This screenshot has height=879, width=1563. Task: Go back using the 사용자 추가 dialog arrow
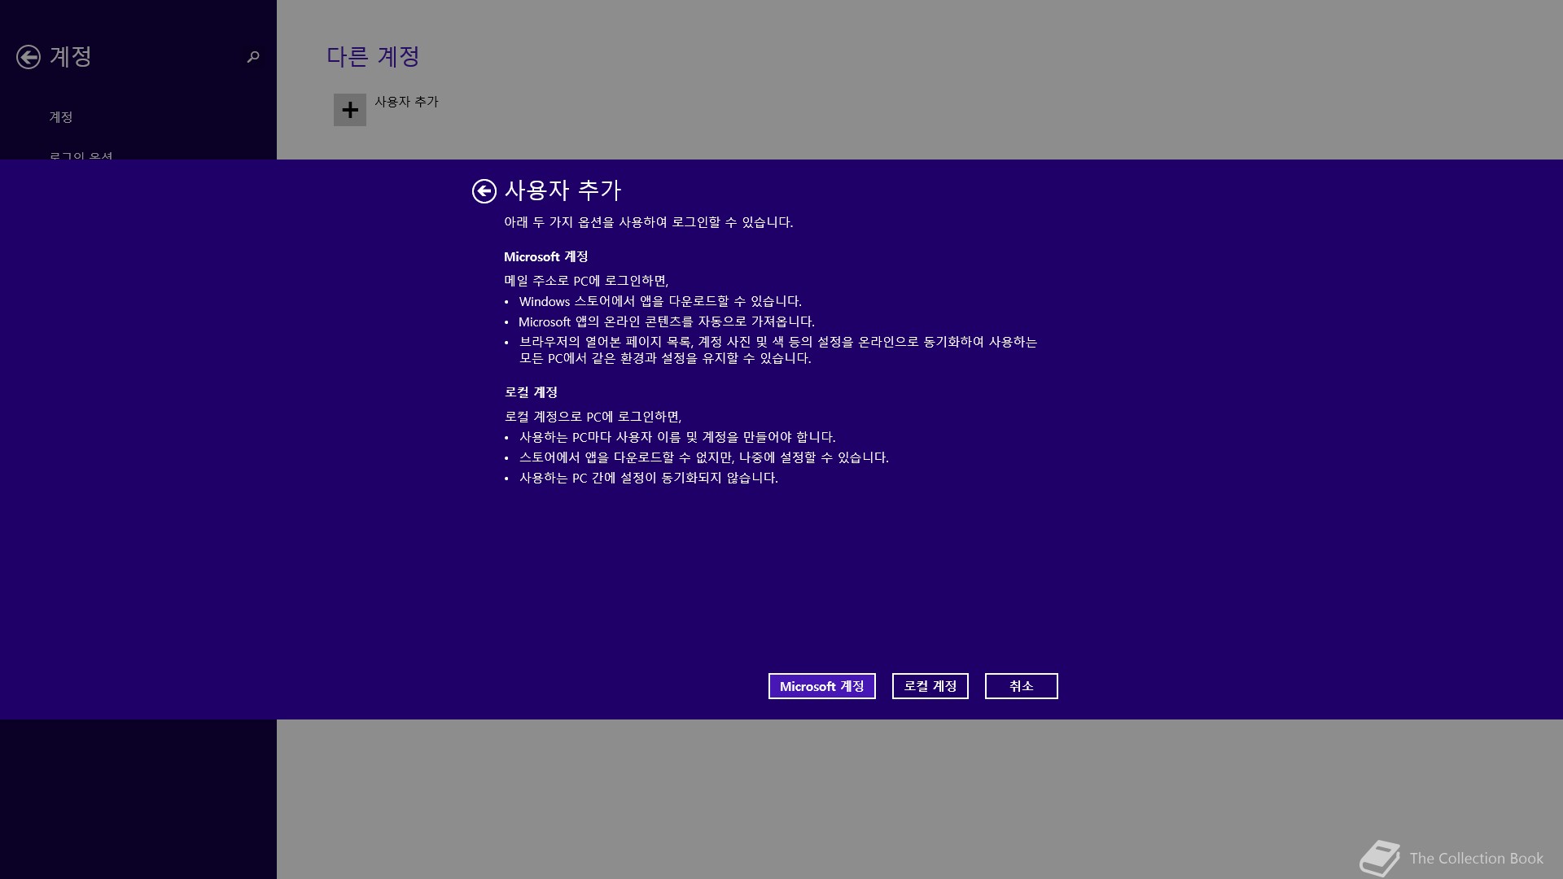pos(484,191)
